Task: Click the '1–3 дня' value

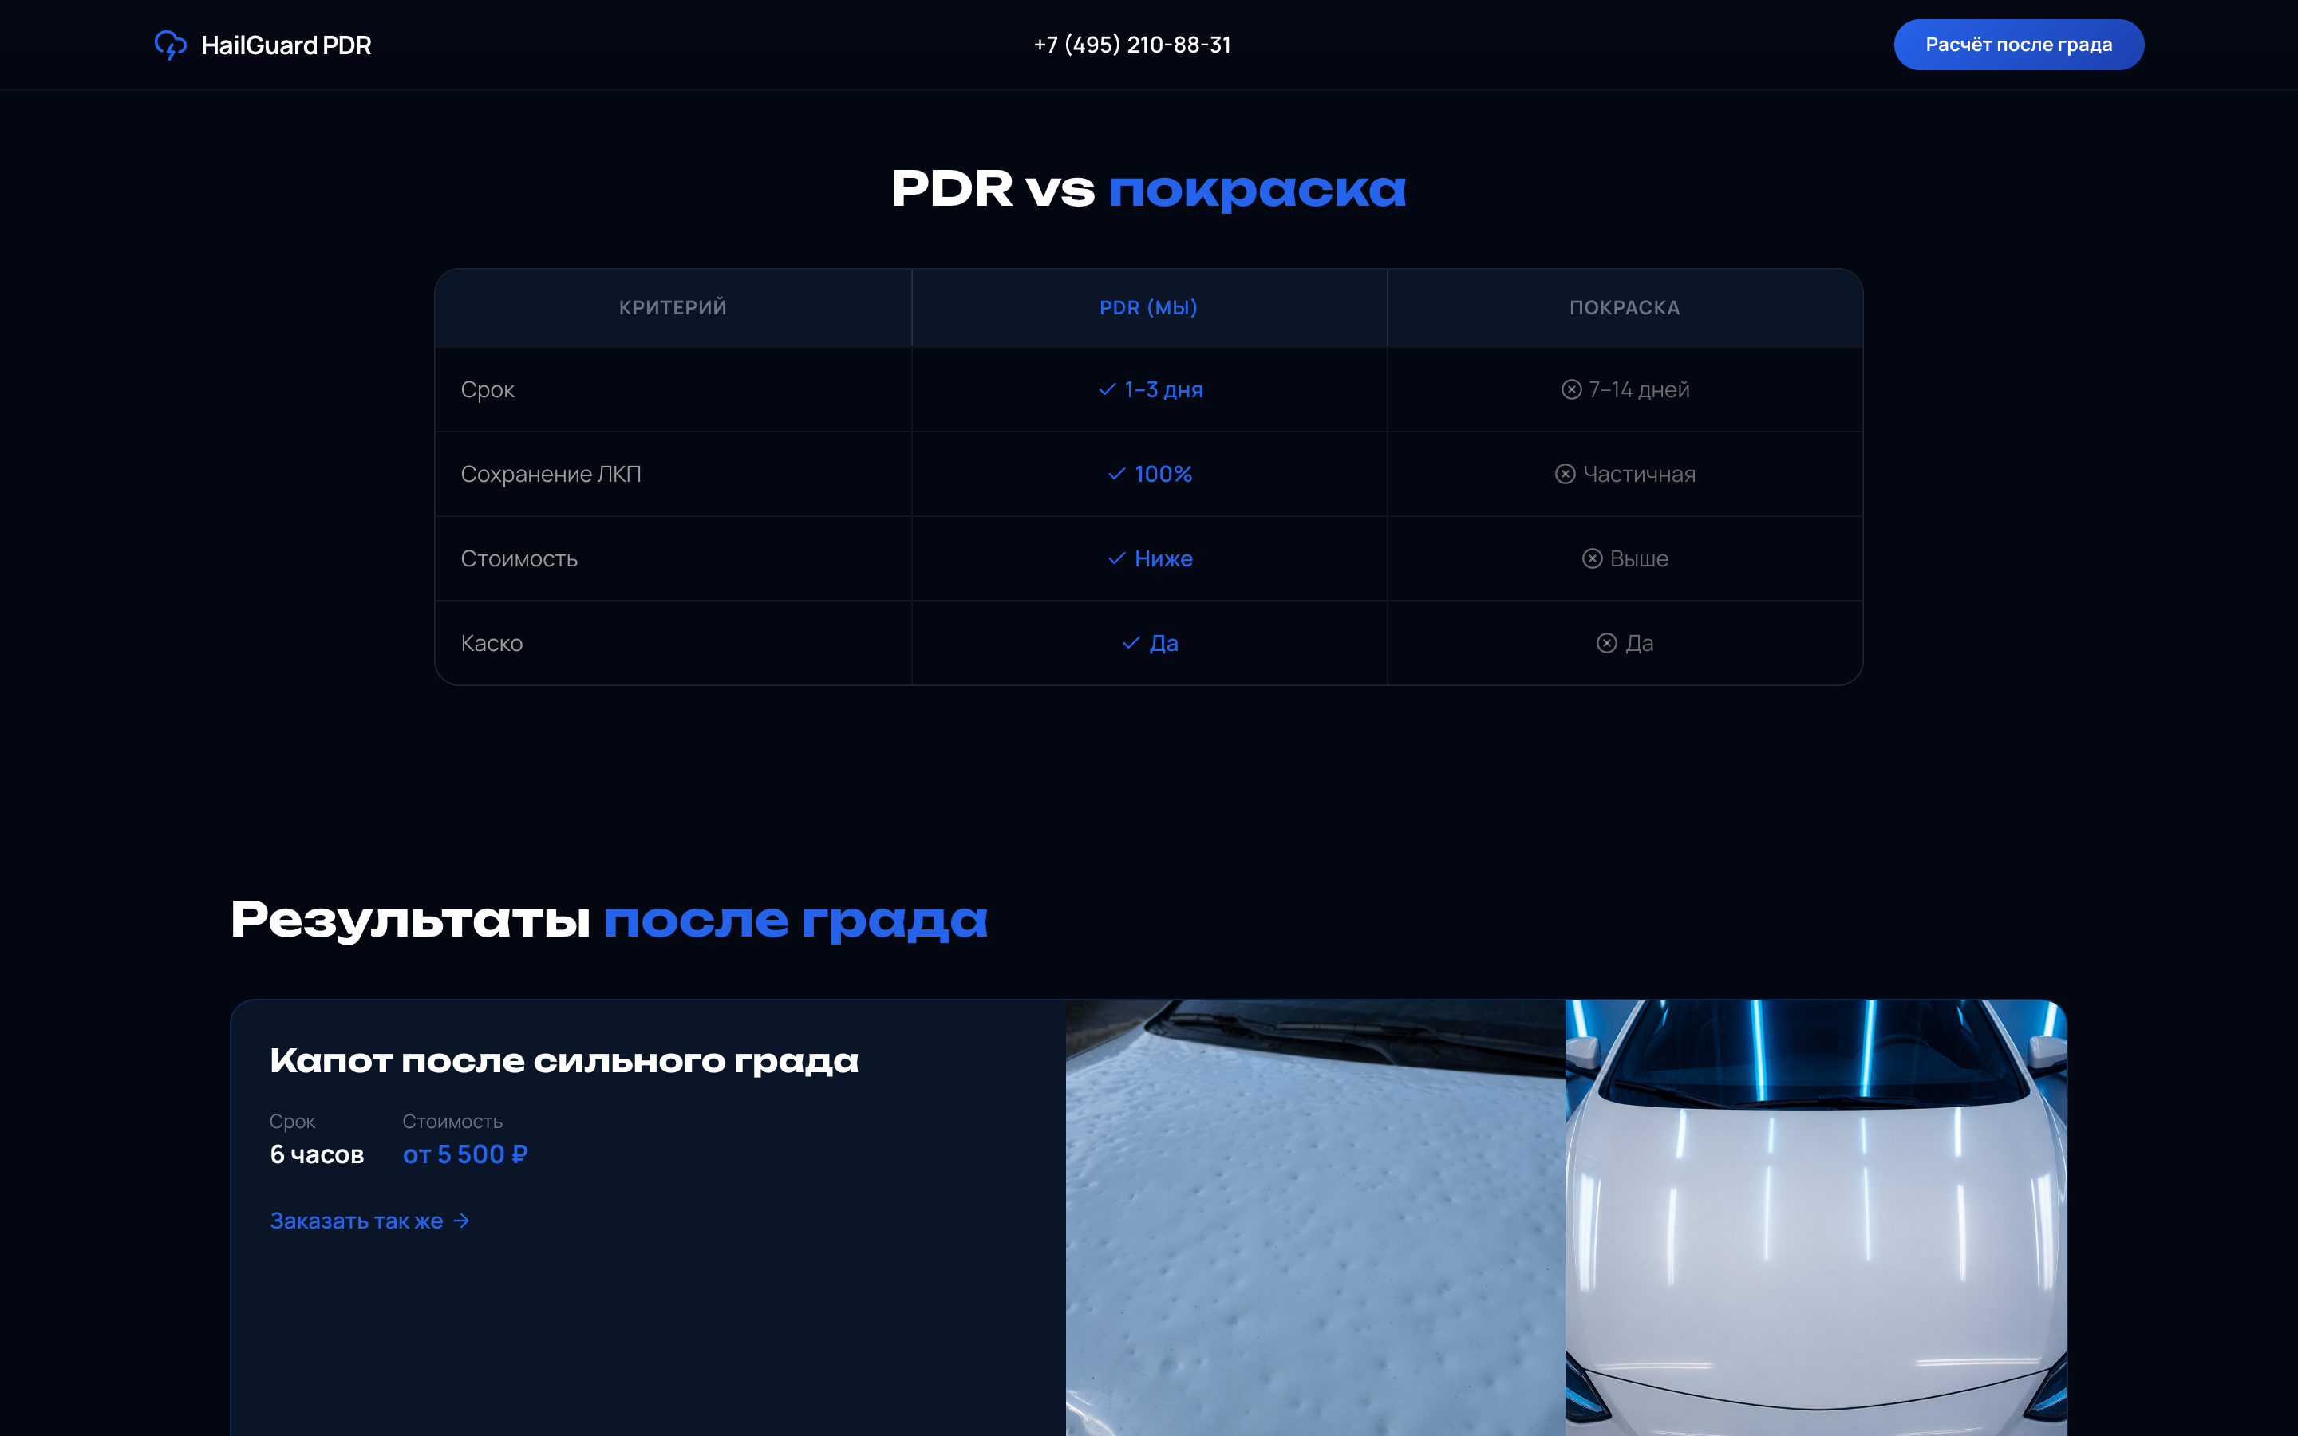Action: (x=1163, y=389)
